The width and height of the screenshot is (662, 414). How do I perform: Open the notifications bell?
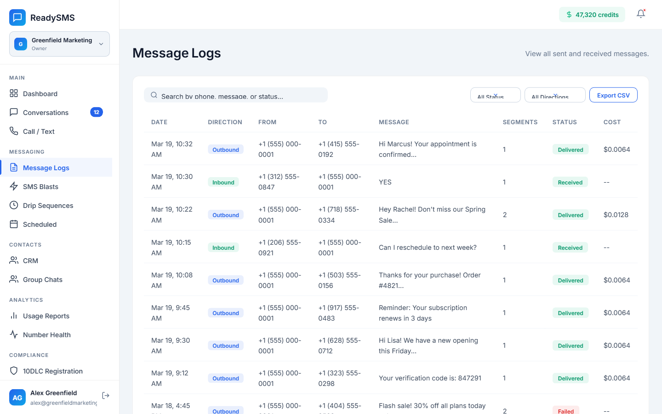coord(641,14)
